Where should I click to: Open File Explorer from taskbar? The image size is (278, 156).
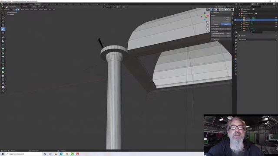56,154
